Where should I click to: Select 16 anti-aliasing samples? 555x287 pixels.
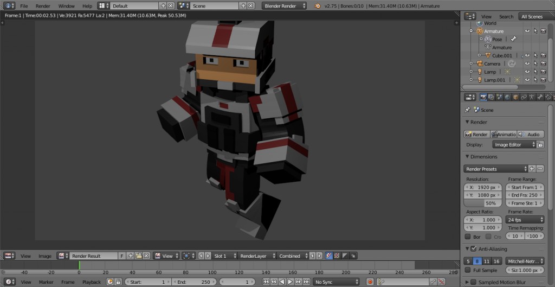click(x=496, y=261)
